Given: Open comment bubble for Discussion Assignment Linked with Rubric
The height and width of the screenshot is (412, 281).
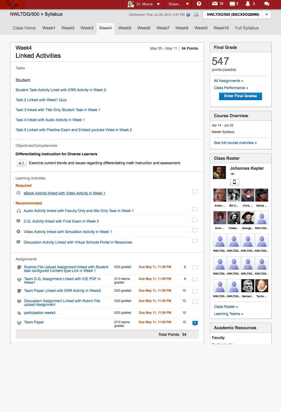Looking at the screenshot, I should point(195,302).
